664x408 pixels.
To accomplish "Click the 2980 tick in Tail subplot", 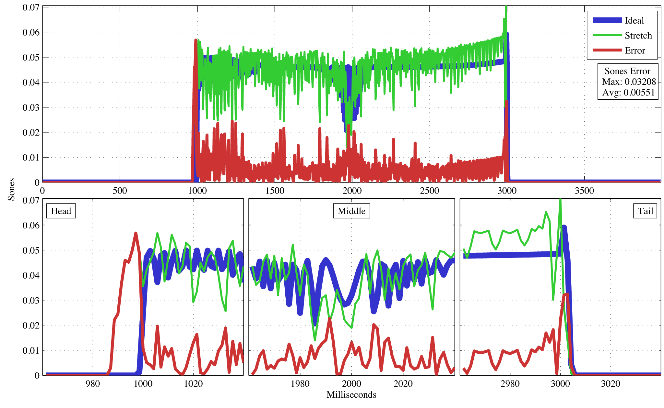I will pos(510,384).
